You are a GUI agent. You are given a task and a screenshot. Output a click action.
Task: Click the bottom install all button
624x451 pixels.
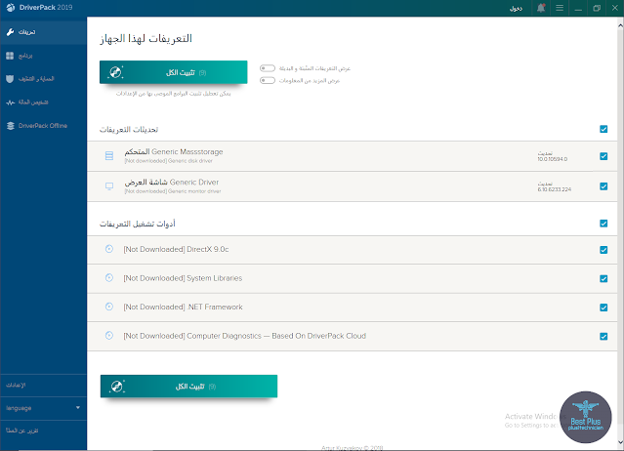[x=188, y=387]
